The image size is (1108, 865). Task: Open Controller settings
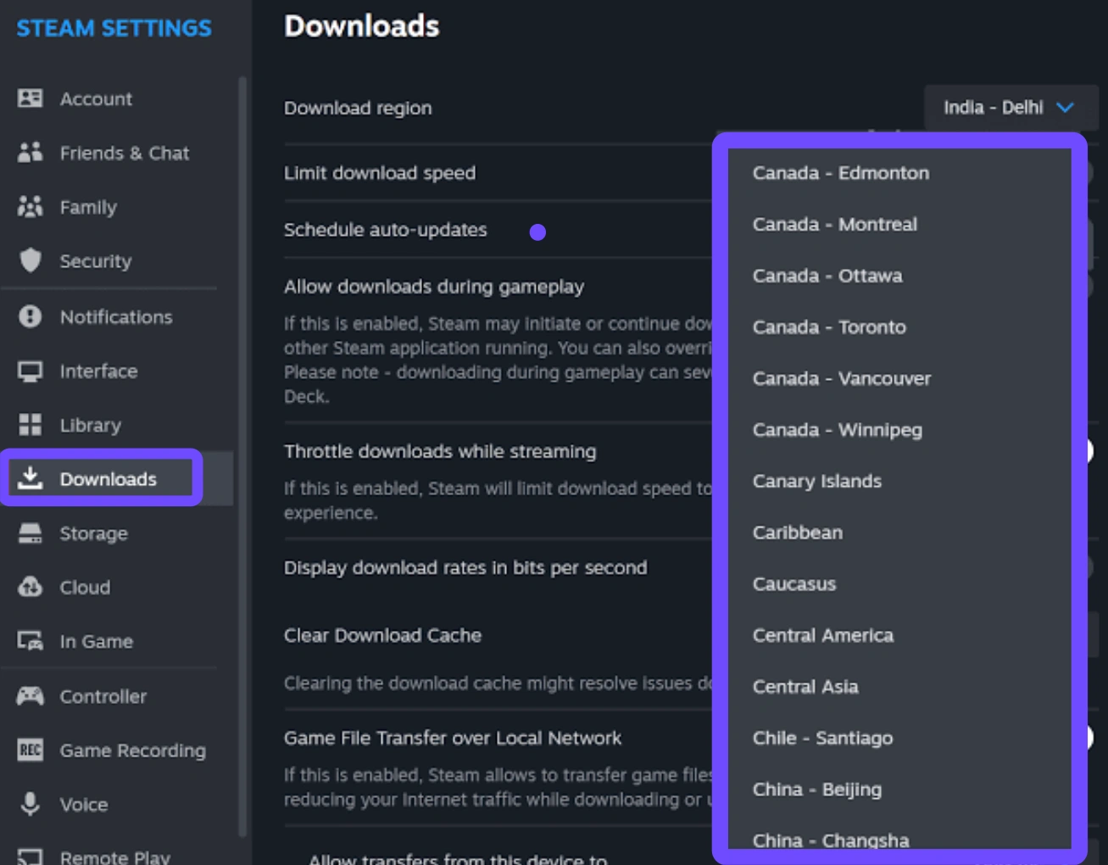point(103,697)
